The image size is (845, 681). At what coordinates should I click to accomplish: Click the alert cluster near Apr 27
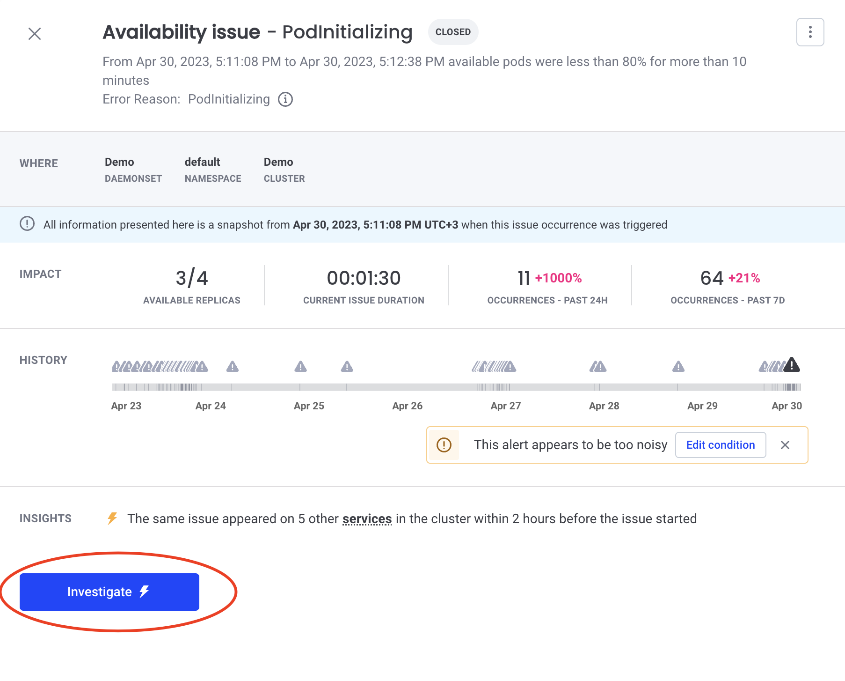point(494,366)
